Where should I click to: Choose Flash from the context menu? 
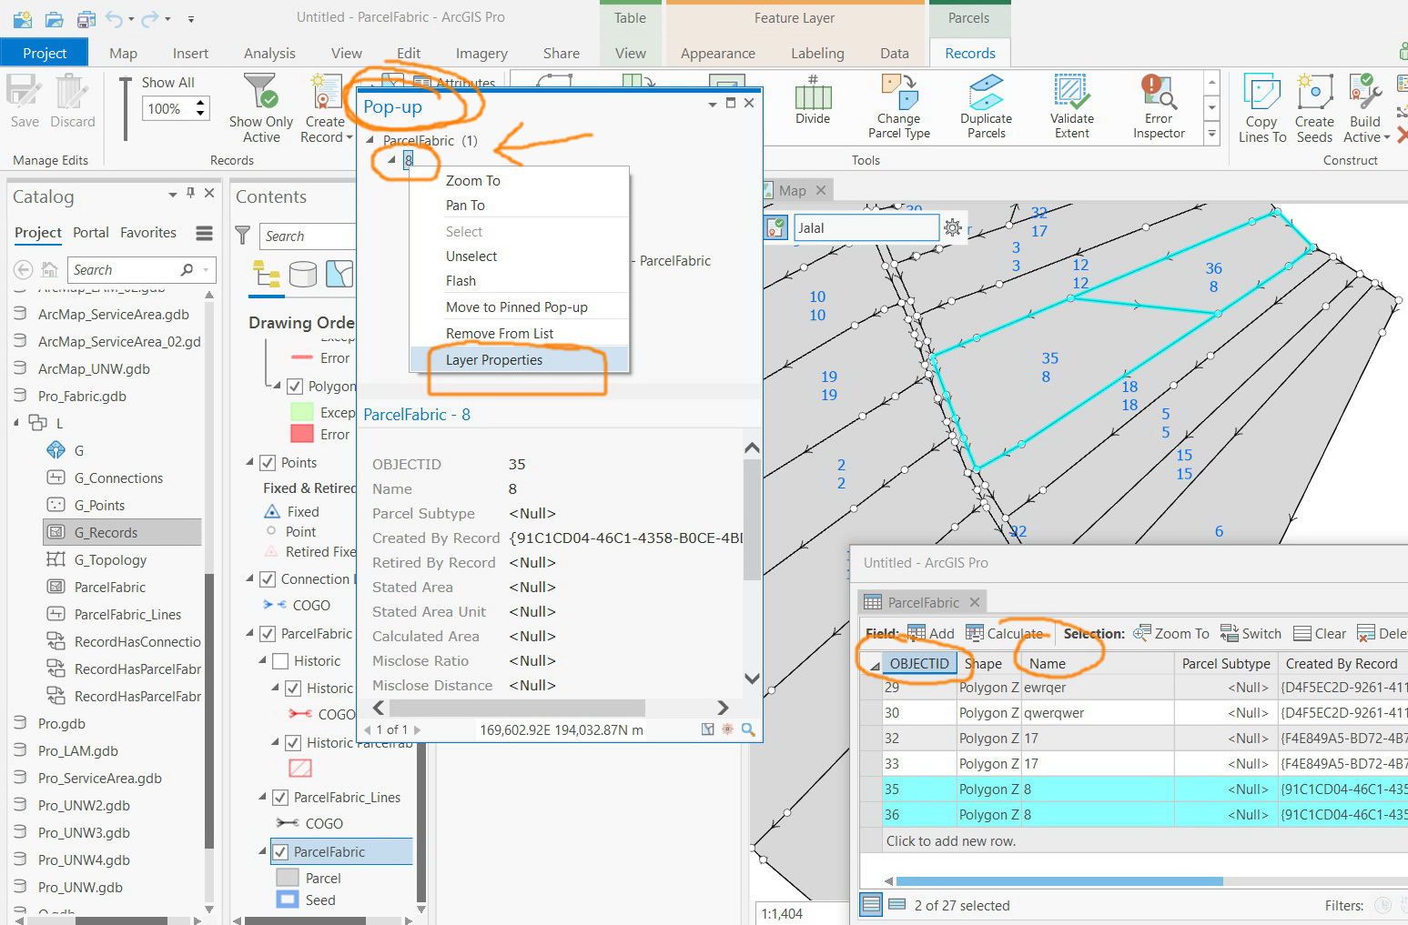[519, 281]
